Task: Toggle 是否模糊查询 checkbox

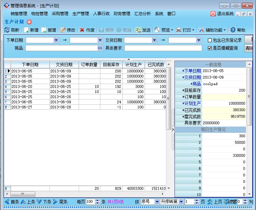Action: pyautogui.click(x=210, y=48)
